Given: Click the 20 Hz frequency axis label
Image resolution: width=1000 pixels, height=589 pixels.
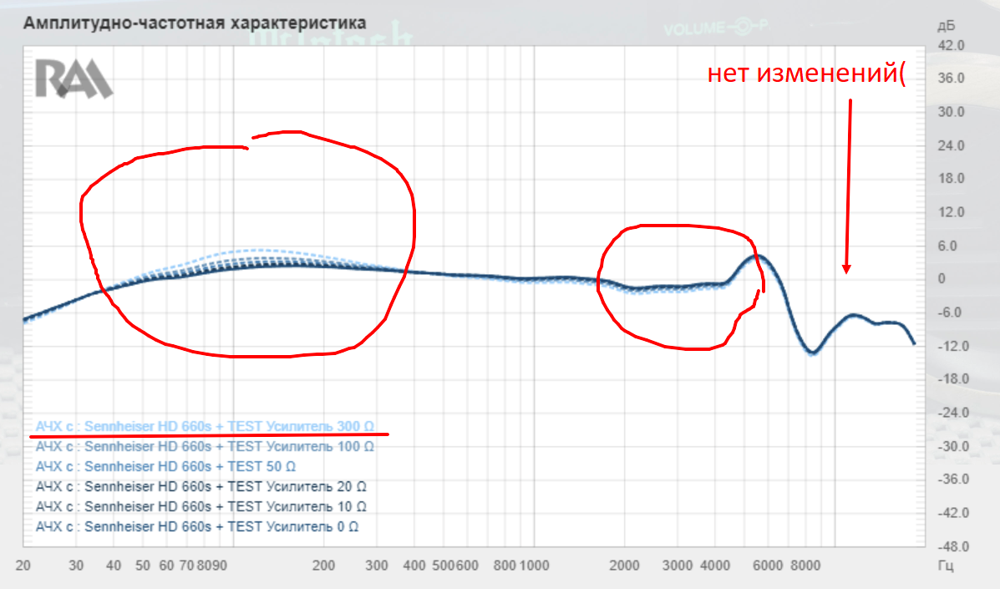Looking at the screenshot, I should (23, 566).
